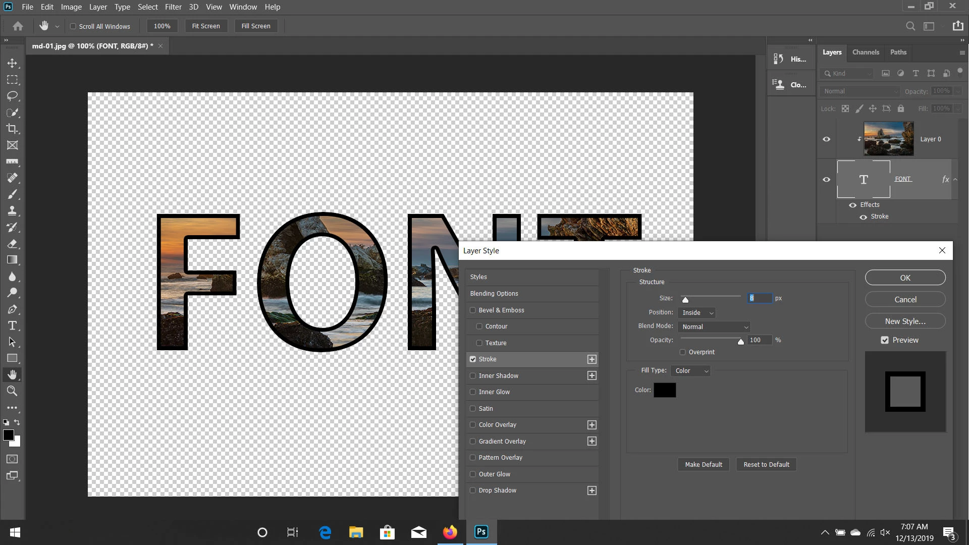Click the OK button
This screenshot has height=545, width=969.
(905, 278)
